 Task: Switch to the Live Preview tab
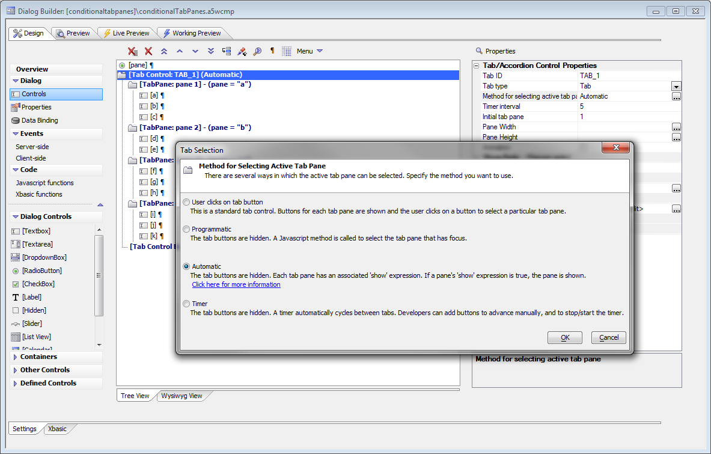click(x=126, y=33)
